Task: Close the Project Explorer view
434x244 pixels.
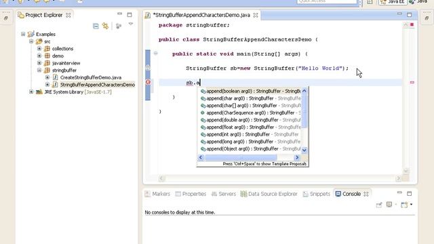Action: [68, 15]
